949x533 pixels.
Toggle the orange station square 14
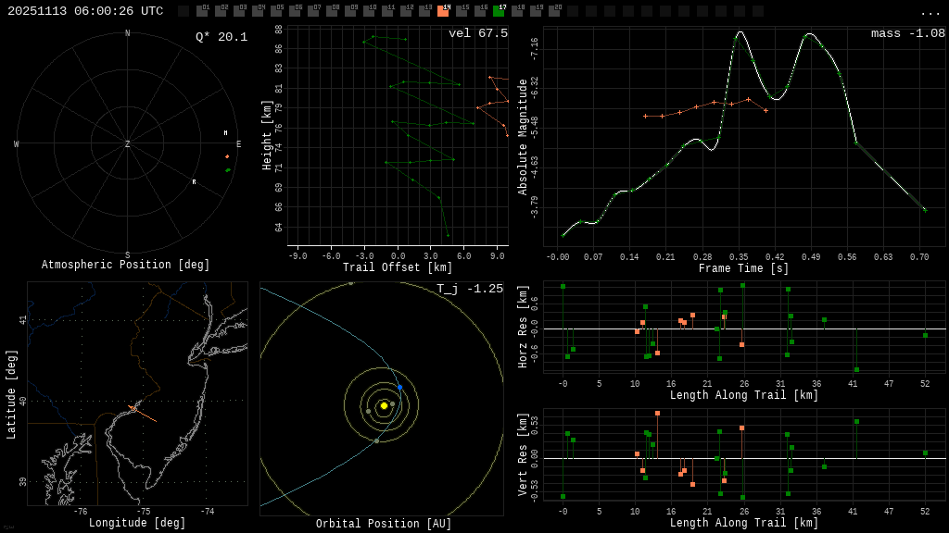click(x=444, y=11)
